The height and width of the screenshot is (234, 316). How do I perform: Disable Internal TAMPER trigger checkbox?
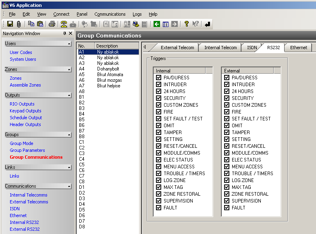coord(158,133)
